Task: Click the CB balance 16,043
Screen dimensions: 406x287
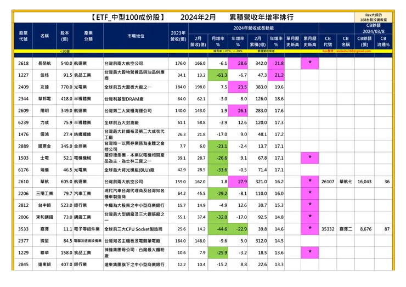Action: tap(364, 182)
